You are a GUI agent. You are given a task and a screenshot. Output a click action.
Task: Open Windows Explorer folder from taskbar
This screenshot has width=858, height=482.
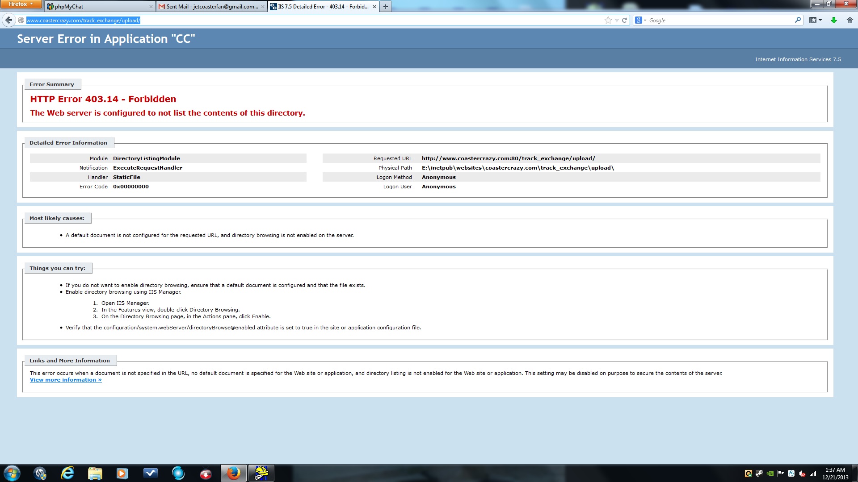95,473
